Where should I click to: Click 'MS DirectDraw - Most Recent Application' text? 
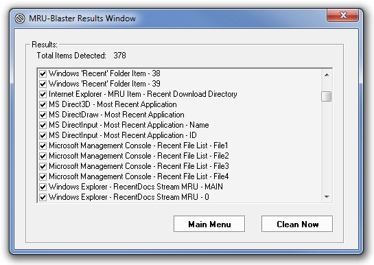[117, 115]
